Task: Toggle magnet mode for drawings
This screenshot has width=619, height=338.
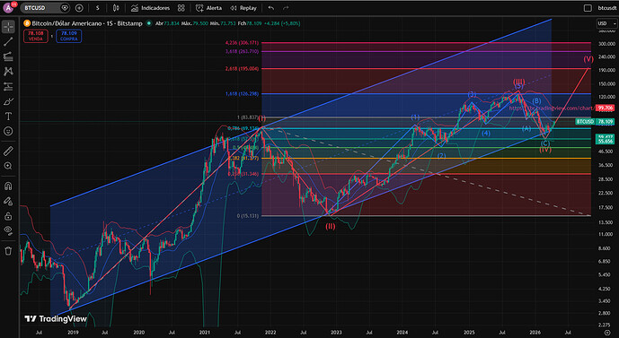Action: (x=8, y=186)
